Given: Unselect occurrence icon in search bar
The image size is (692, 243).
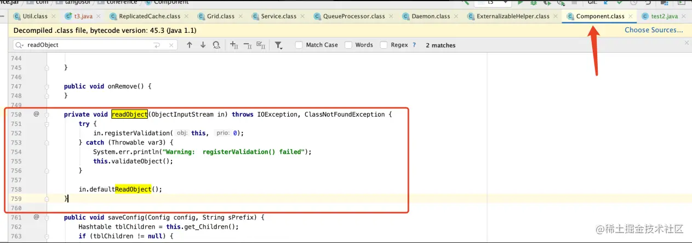Looking at the screenshot, I should [247, 45].
